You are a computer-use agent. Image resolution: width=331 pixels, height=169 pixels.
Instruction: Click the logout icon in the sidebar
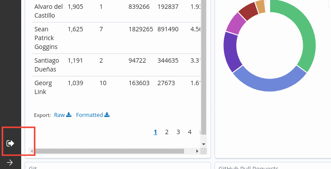(x=10, y=143)
